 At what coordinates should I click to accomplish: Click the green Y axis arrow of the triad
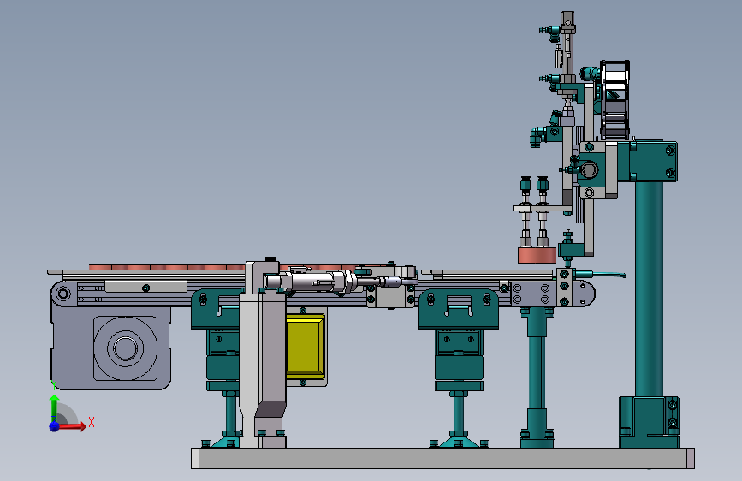tap(55, 407)
